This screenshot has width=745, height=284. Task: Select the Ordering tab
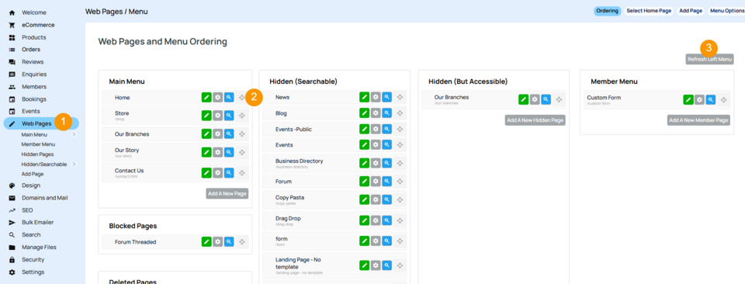pyautogui.click(x=607, y=11)
